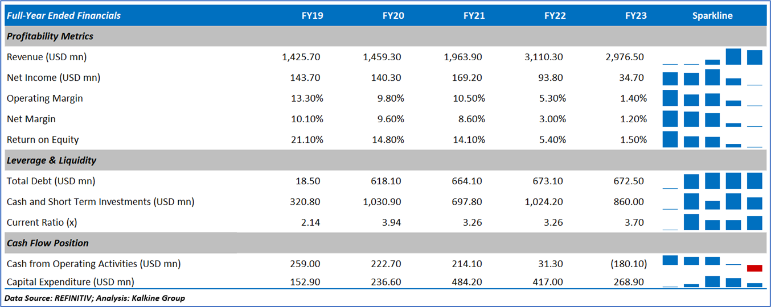This screenshot has height=307, width=771.
Task: Select the Profitability Metrics section header
Action: pos(50,36)
